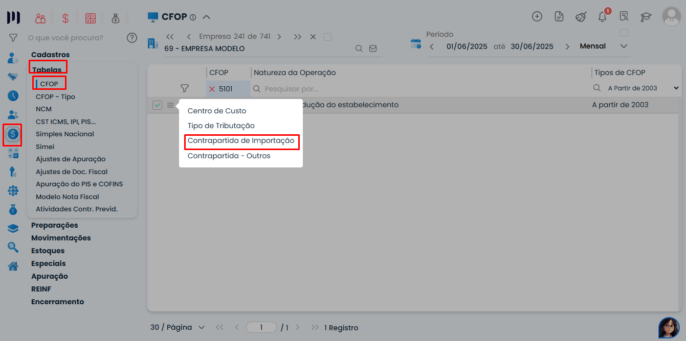Open the document report icon in header
The height and width of the screenshot is (341, 686).
(x=559, y=16)
